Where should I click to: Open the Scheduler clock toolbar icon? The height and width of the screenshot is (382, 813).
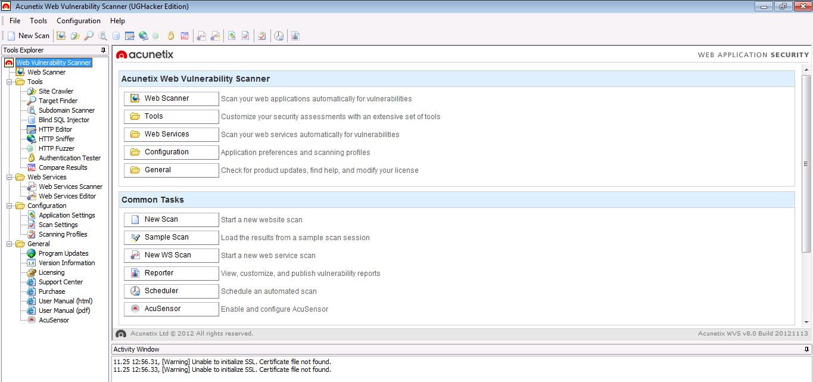(x=279, y=36)
